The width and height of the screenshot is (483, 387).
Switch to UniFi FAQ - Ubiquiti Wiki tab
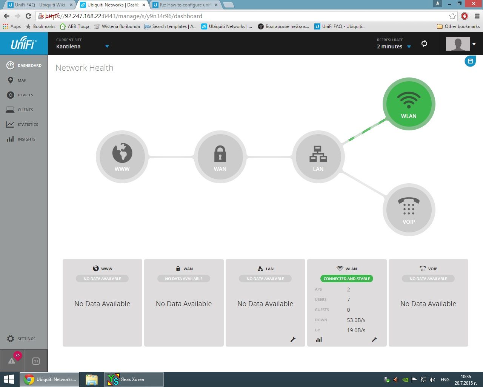(x=40, y=5)
